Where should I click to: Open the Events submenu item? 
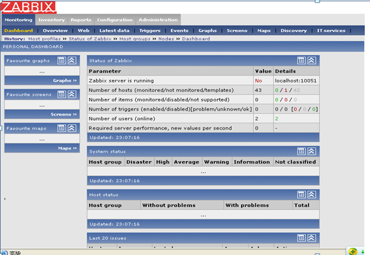pos(179,31)
